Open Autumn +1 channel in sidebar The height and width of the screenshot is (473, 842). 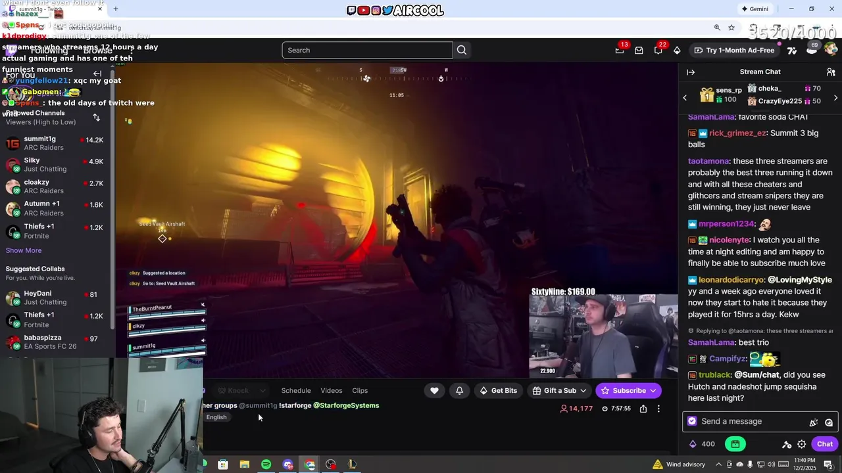(55, 209)
